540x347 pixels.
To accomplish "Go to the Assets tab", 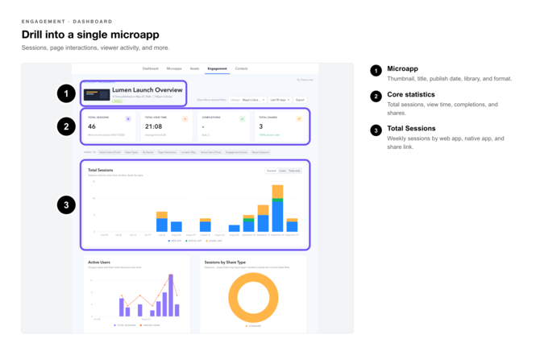I will 194,68.
